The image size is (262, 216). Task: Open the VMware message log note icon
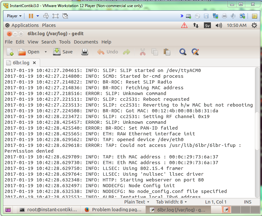tap(255, 16)
